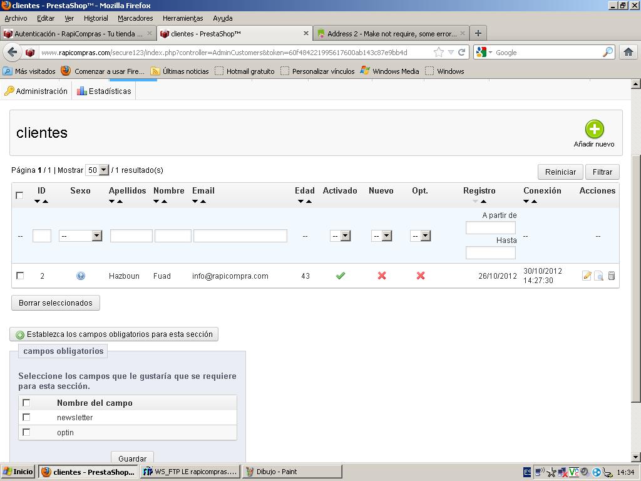Toggle the red Nuevo cross for Hazboun
The width and height of the screenshot is (641, 481).
tap(382, 276)
